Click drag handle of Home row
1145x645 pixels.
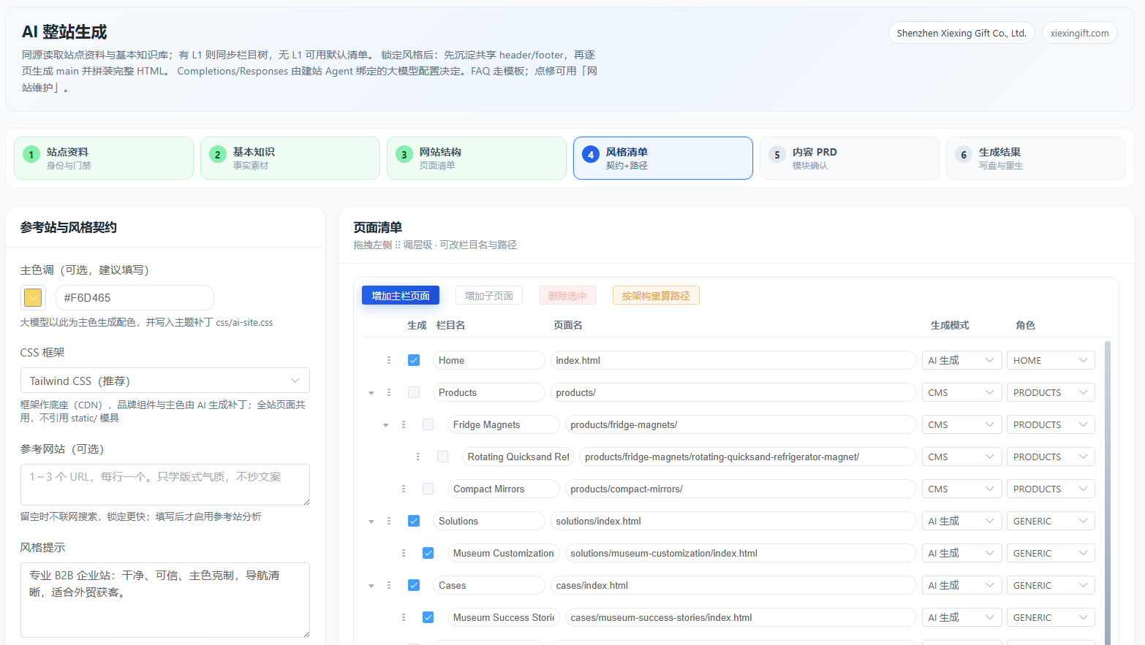389,360
